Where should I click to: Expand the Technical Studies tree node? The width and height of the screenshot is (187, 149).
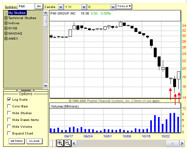click(x=6, y=18)
